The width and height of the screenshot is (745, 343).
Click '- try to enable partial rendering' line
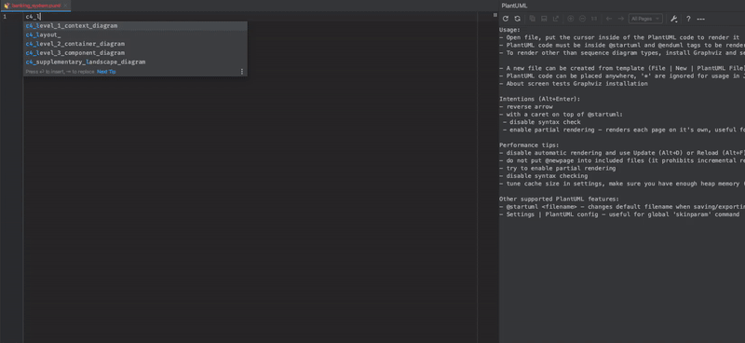tap(557, 169)
